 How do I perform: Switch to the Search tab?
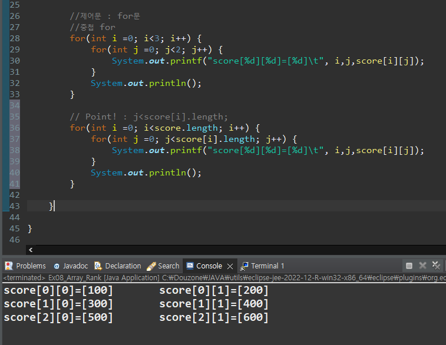(x=163, y=266)
